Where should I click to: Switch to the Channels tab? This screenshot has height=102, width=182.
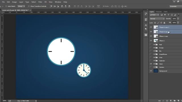click(159, 12)
